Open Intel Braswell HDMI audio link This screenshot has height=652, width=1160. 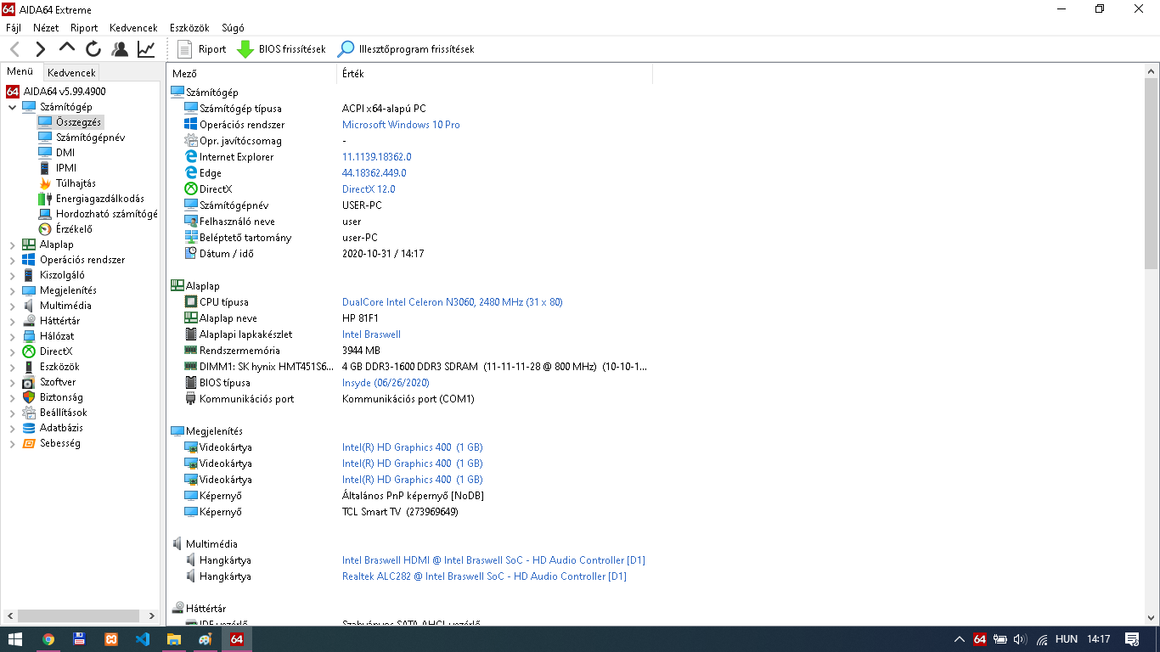coord(493,560)
